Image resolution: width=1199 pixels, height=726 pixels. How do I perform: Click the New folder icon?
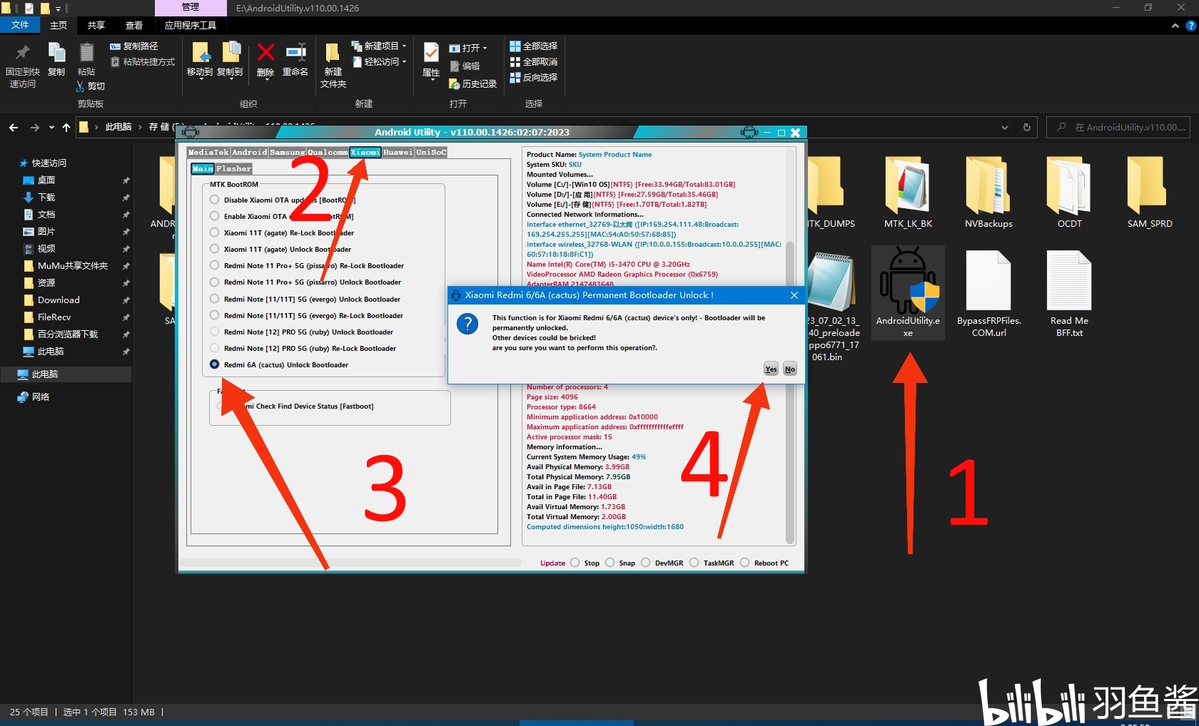(x=333, y=53)
